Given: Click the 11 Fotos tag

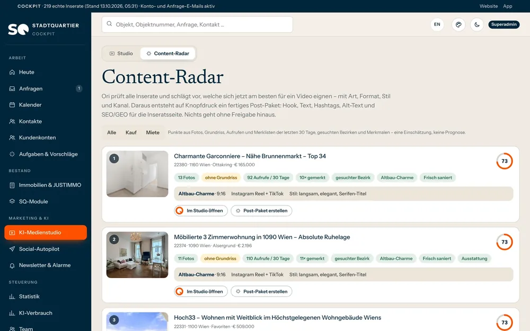Looking at the screenshot, I should tap(186, 259).
